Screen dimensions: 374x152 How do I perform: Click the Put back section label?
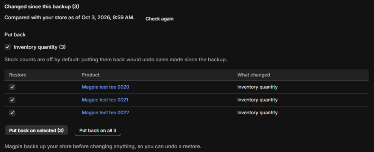[15, 35]
